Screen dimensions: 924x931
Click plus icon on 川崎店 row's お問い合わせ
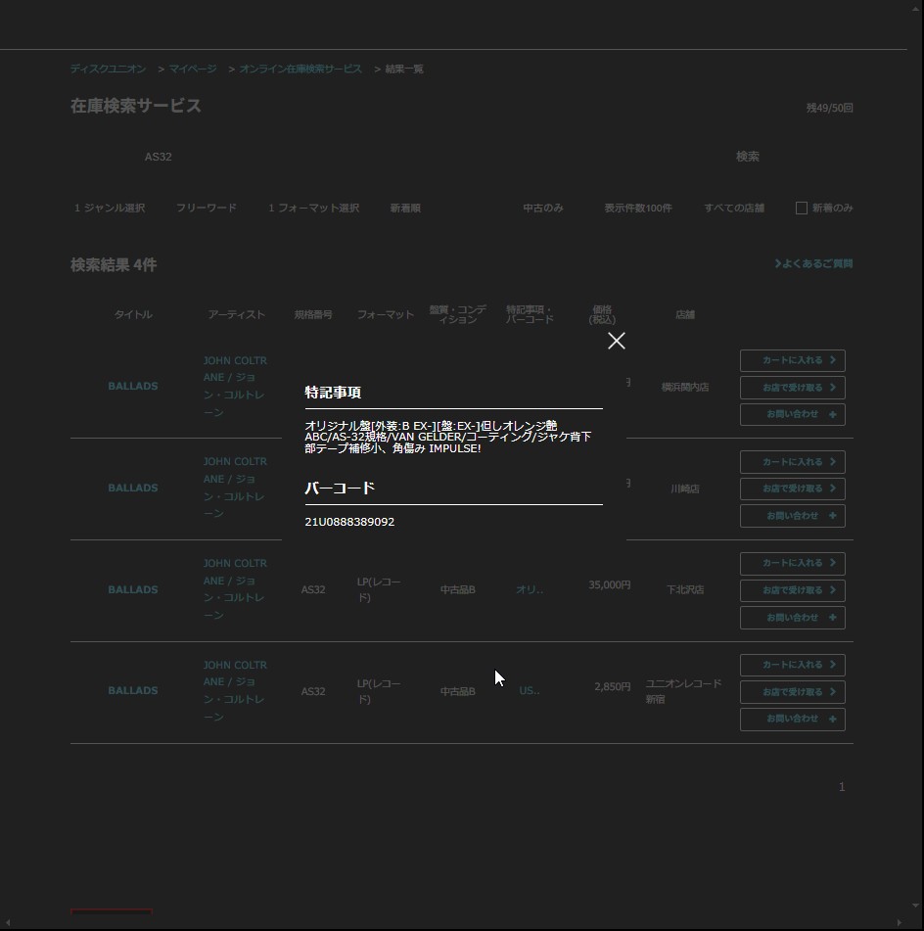click(x=833, y=516)
